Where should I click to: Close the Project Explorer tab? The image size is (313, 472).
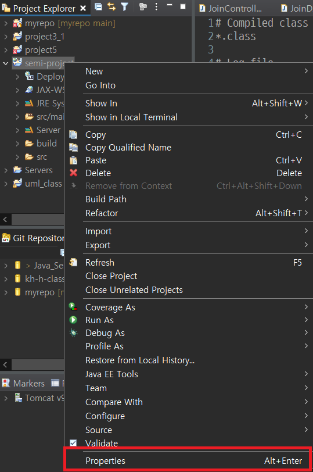(83, 8)
